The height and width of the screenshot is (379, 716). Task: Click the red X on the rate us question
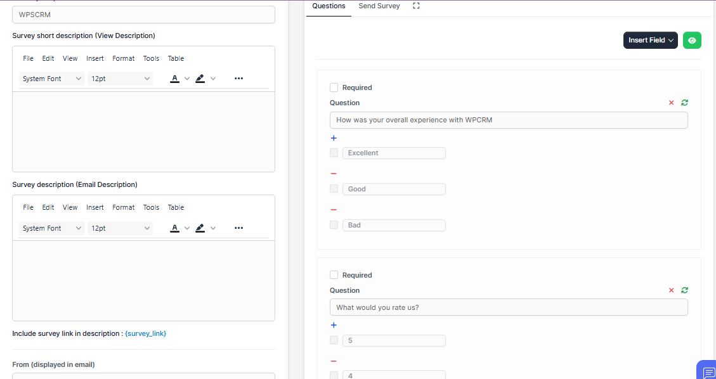[671, 290]
